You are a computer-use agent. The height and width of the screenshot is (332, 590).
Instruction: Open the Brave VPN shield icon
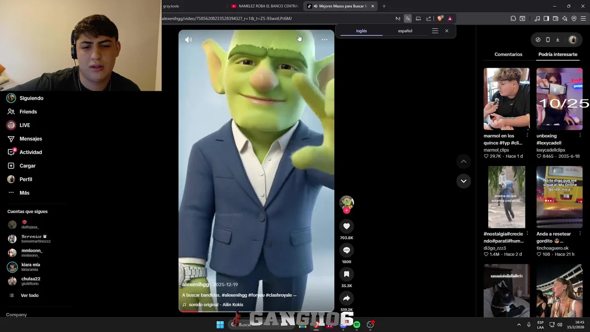[574, 18]
